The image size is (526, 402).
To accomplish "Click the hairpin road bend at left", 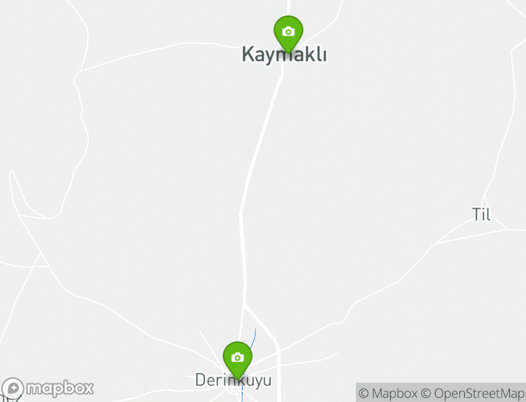I will (11, 173).
